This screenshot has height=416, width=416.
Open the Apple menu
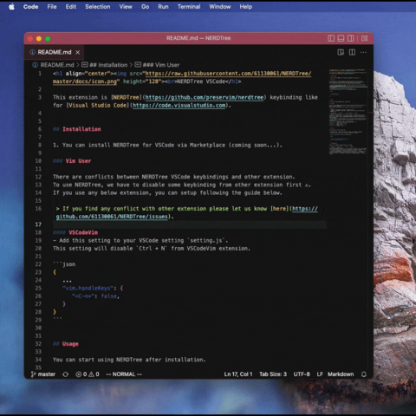pos(11,7)
